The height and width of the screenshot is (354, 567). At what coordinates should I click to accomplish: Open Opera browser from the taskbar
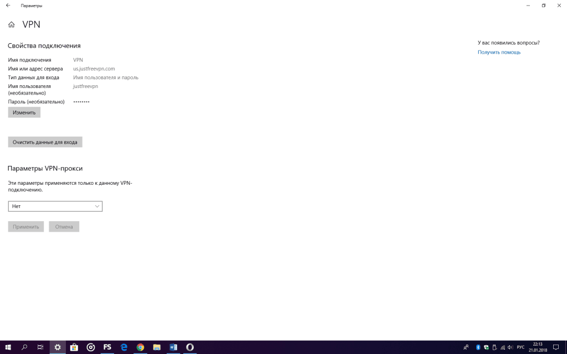190,347
